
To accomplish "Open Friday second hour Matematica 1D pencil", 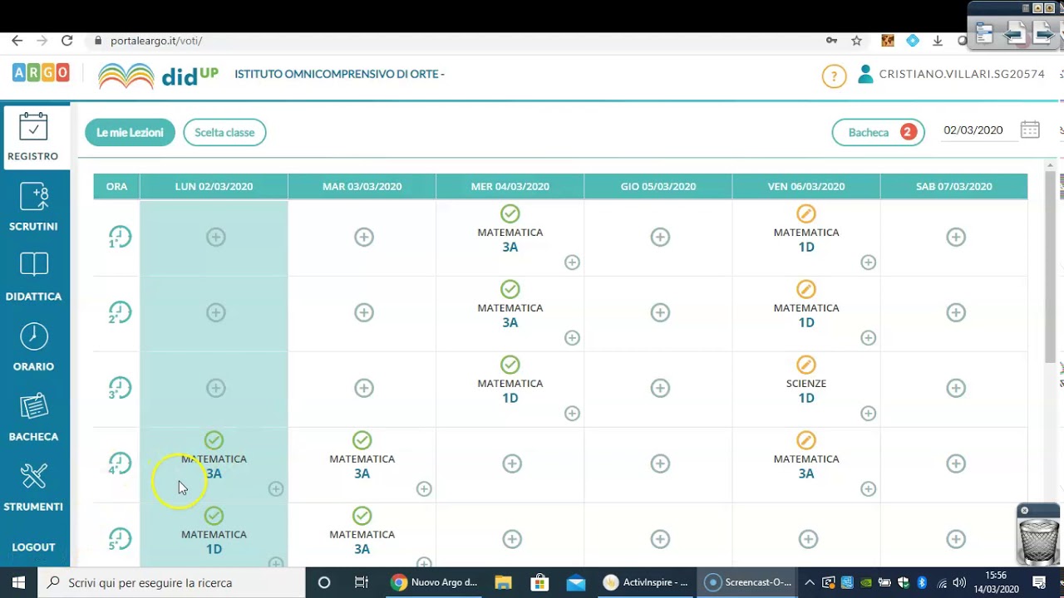I will 806,289.
